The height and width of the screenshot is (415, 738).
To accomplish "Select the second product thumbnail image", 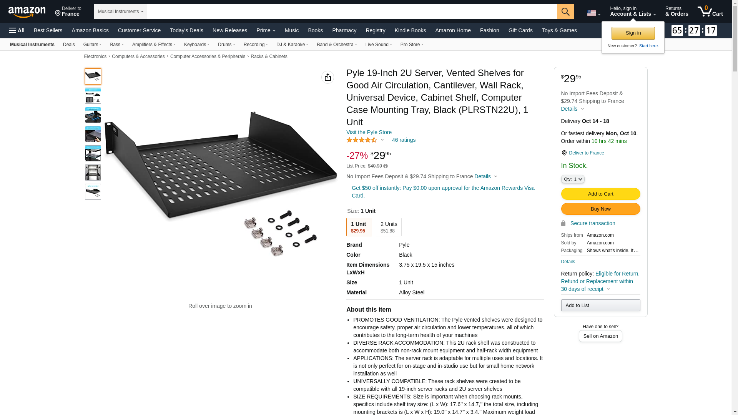I will (x=93, y=96).
